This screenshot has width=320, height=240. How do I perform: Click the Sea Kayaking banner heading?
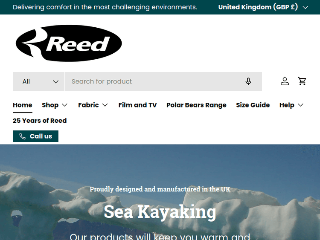[160, 212]
